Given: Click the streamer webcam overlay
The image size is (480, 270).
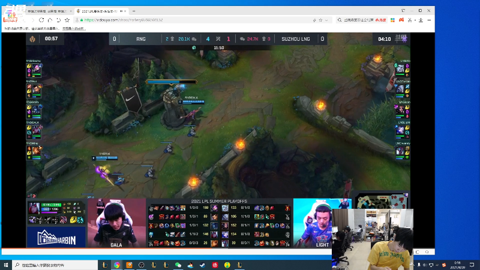Looking at the screenshot, I should (373, 239).
